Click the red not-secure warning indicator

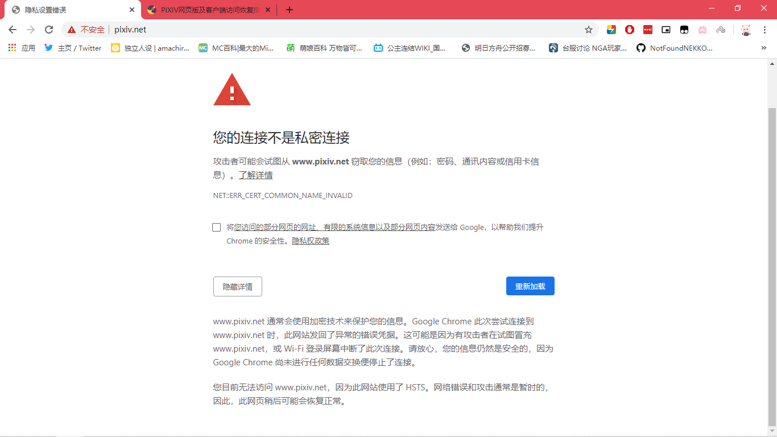coord(86,30)
